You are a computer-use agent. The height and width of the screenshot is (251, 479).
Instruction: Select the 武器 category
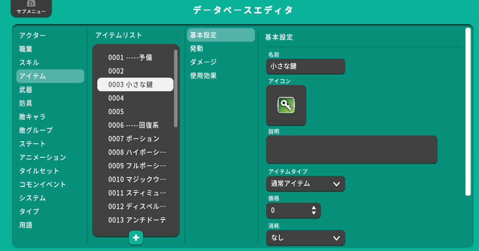coord(26,90)
